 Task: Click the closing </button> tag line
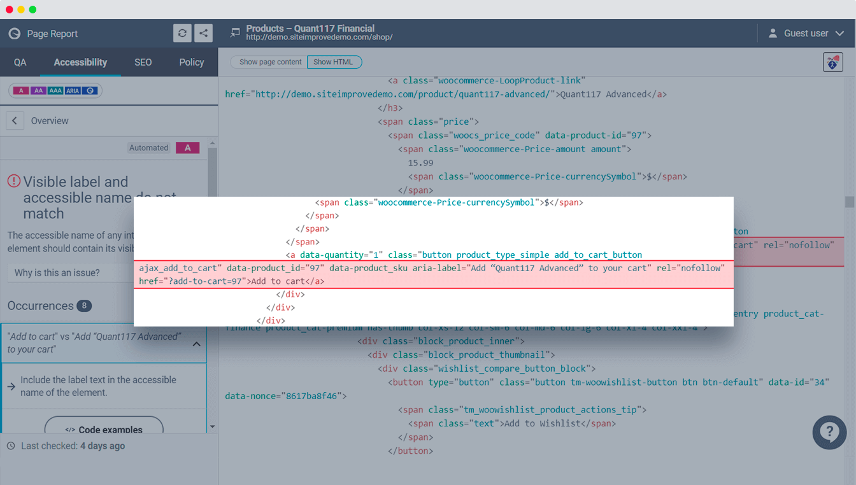[x=410, y=451]
